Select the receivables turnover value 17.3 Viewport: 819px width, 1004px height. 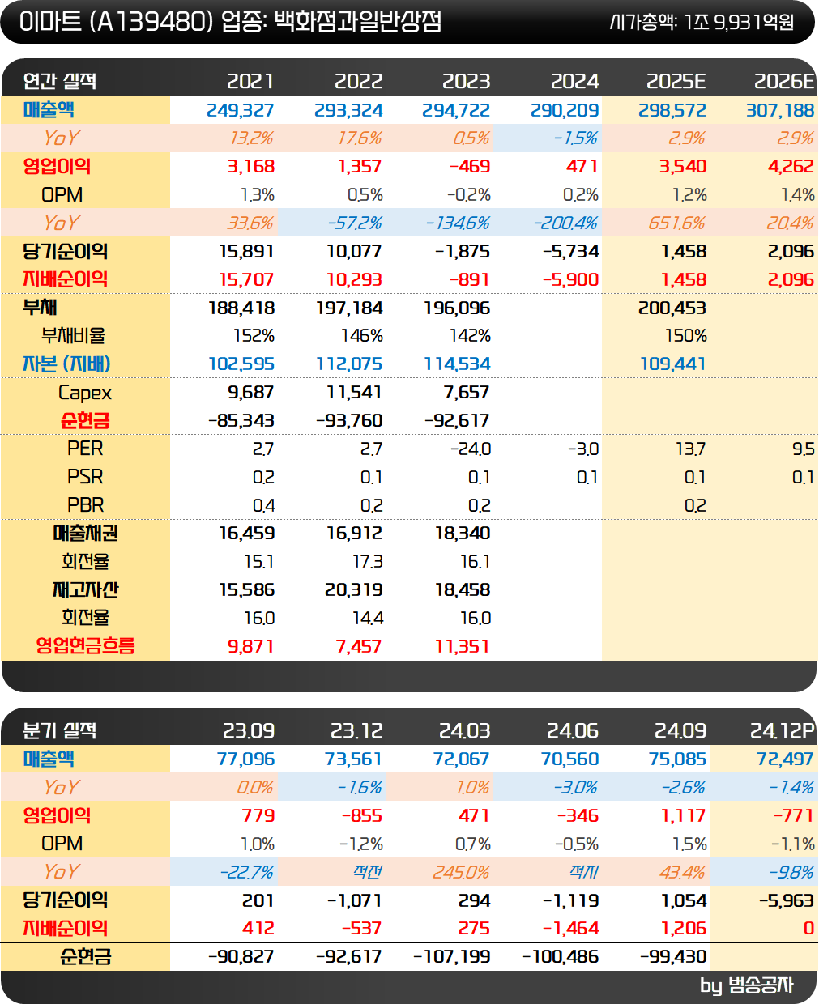click(x=367, y=561)
